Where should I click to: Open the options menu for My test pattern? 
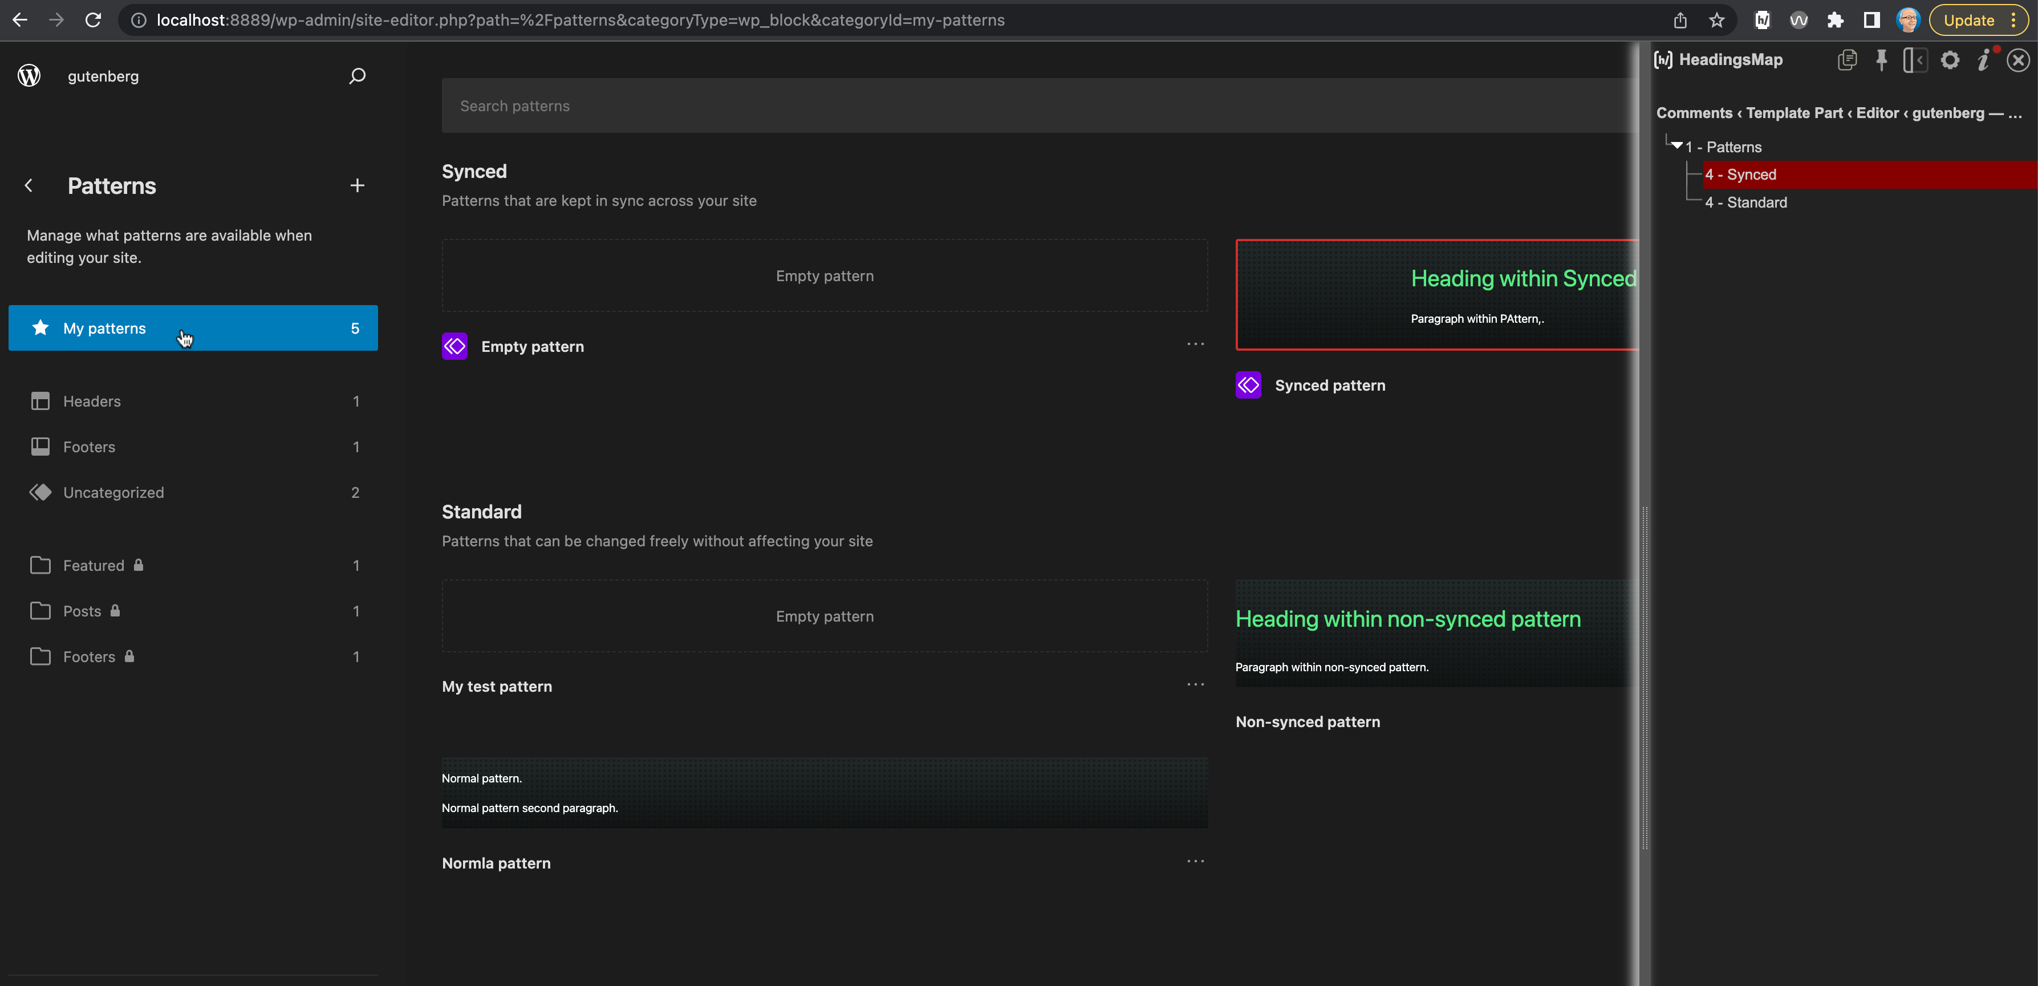point(1195,684)
